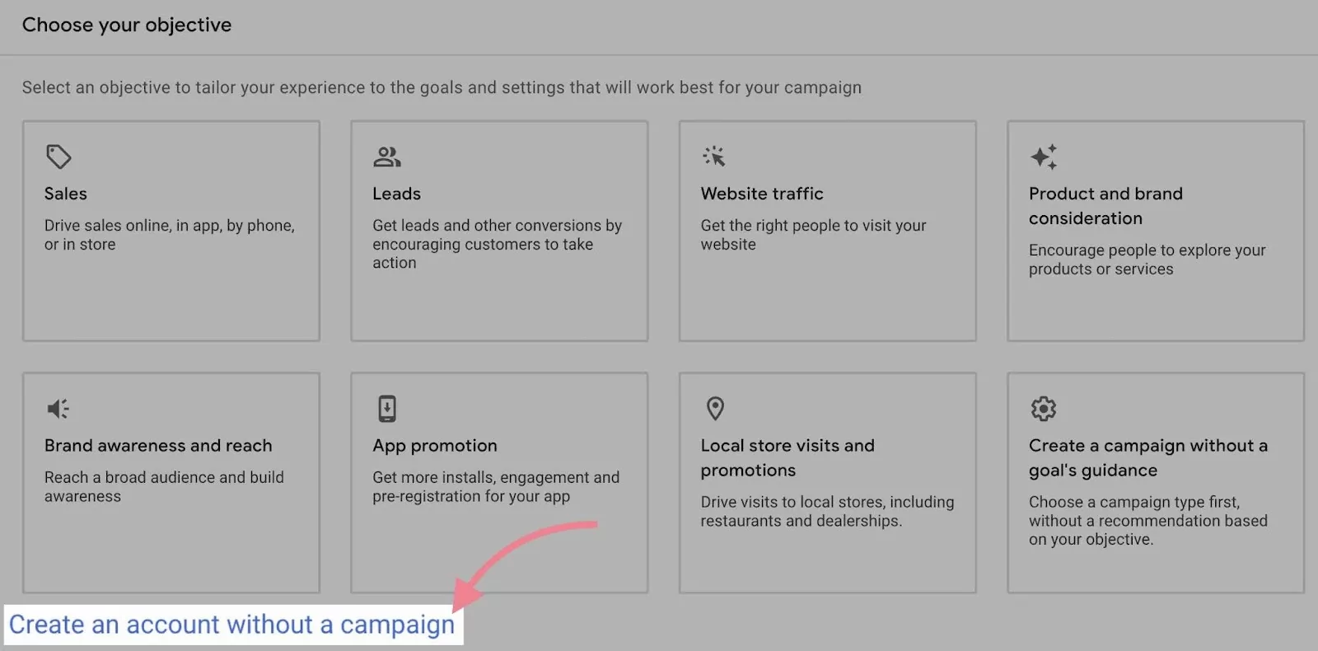
Task: Click the sparkle icon for brand consideration
Action: 1044,157
